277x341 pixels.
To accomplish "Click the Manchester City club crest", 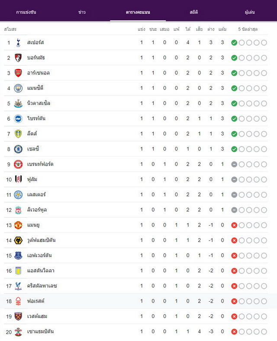I will click(x=18, y=88).
